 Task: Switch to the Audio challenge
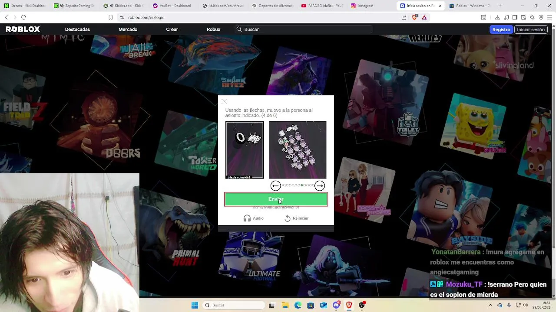point(254,218)
